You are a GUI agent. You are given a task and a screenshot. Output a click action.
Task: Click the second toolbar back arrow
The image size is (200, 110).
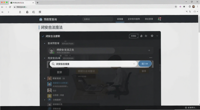click(2, 12)
